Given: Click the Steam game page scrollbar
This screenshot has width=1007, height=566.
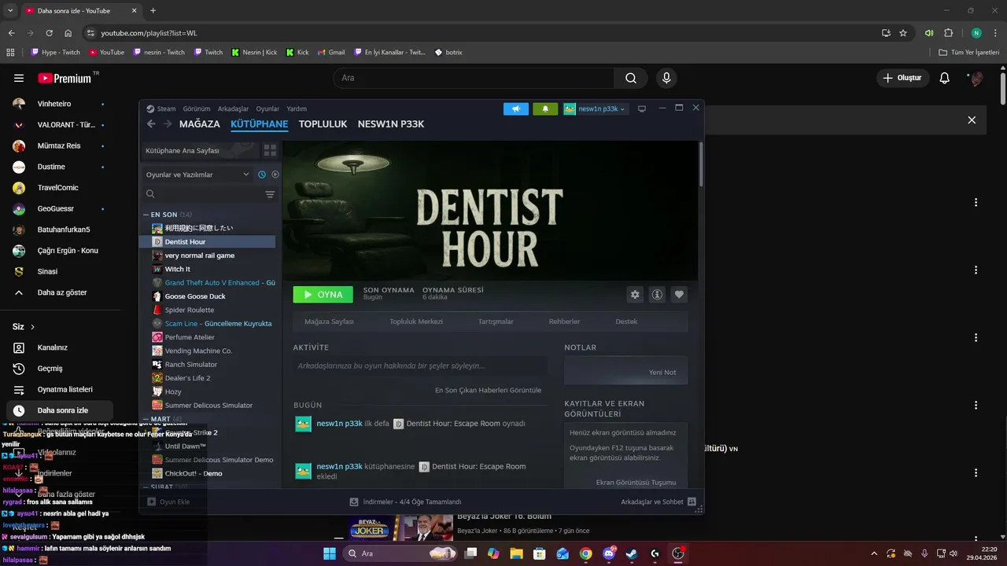Looking at the screenshot, I should click(x=701, y=165).
